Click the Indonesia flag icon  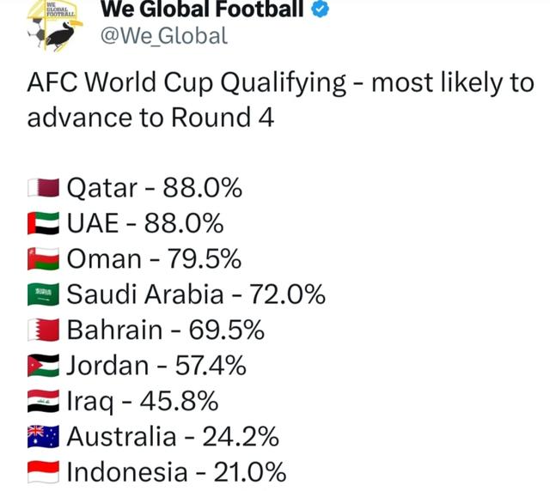43,472
